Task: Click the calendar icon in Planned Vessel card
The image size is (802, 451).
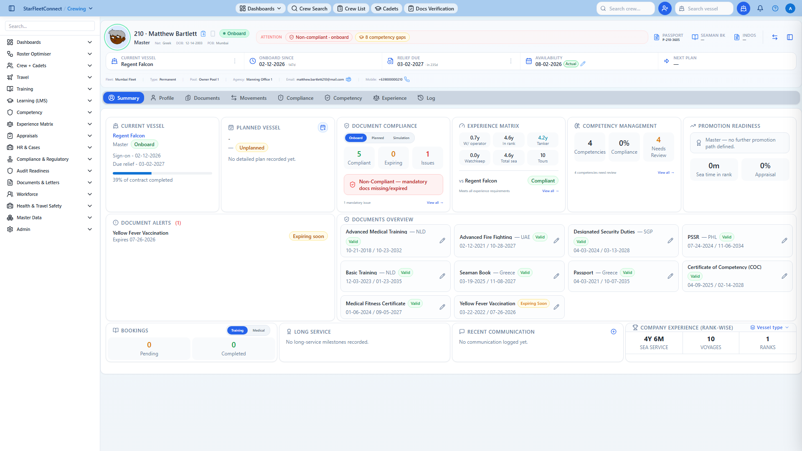Action: pyautogui.click(x=323, y=127)
